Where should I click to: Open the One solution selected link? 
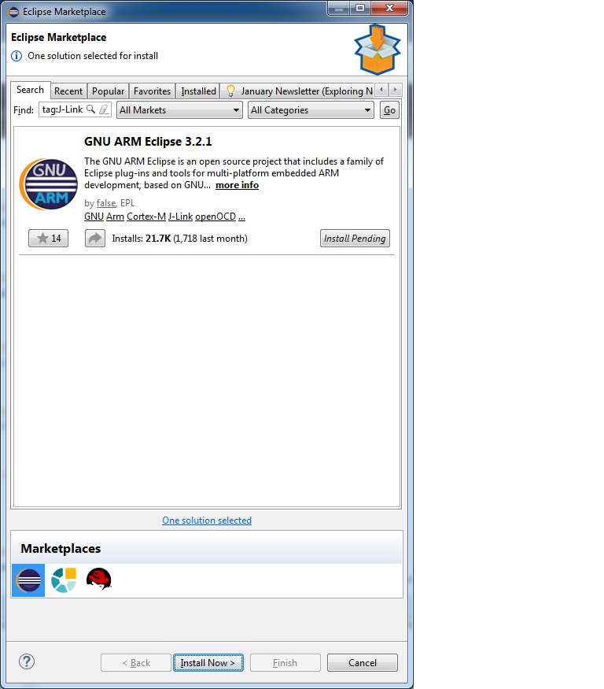[x=207, y=520]
